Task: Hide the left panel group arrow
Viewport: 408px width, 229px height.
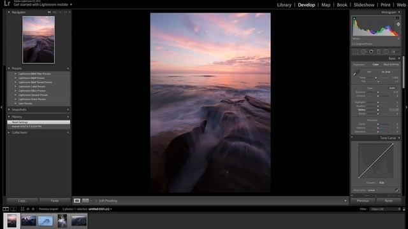Action: 1,107
